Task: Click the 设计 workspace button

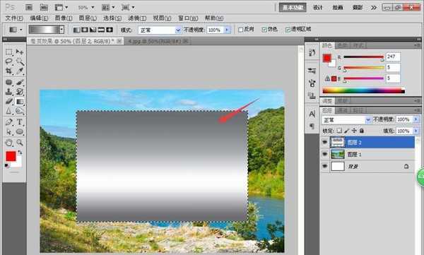Action: (318, 7)
